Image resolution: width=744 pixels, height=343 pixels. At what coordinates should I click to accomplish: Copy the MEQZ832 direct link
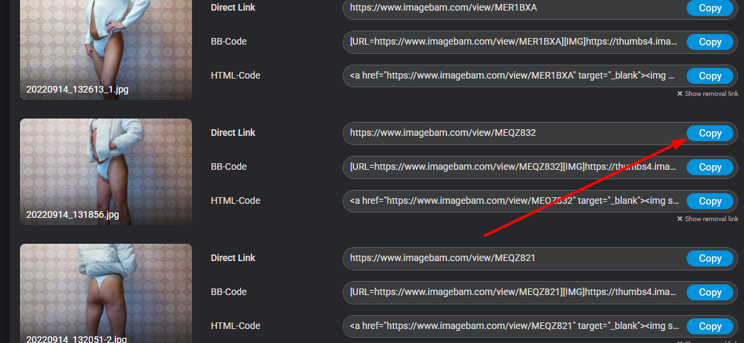(x=710, y=134)
